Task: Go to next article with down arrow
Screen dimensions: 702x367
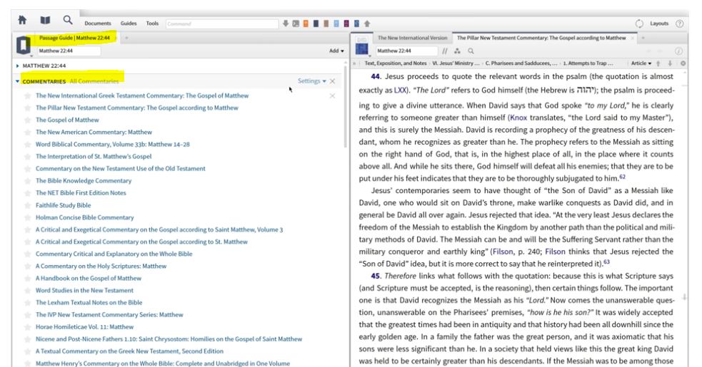Action: 670,63
